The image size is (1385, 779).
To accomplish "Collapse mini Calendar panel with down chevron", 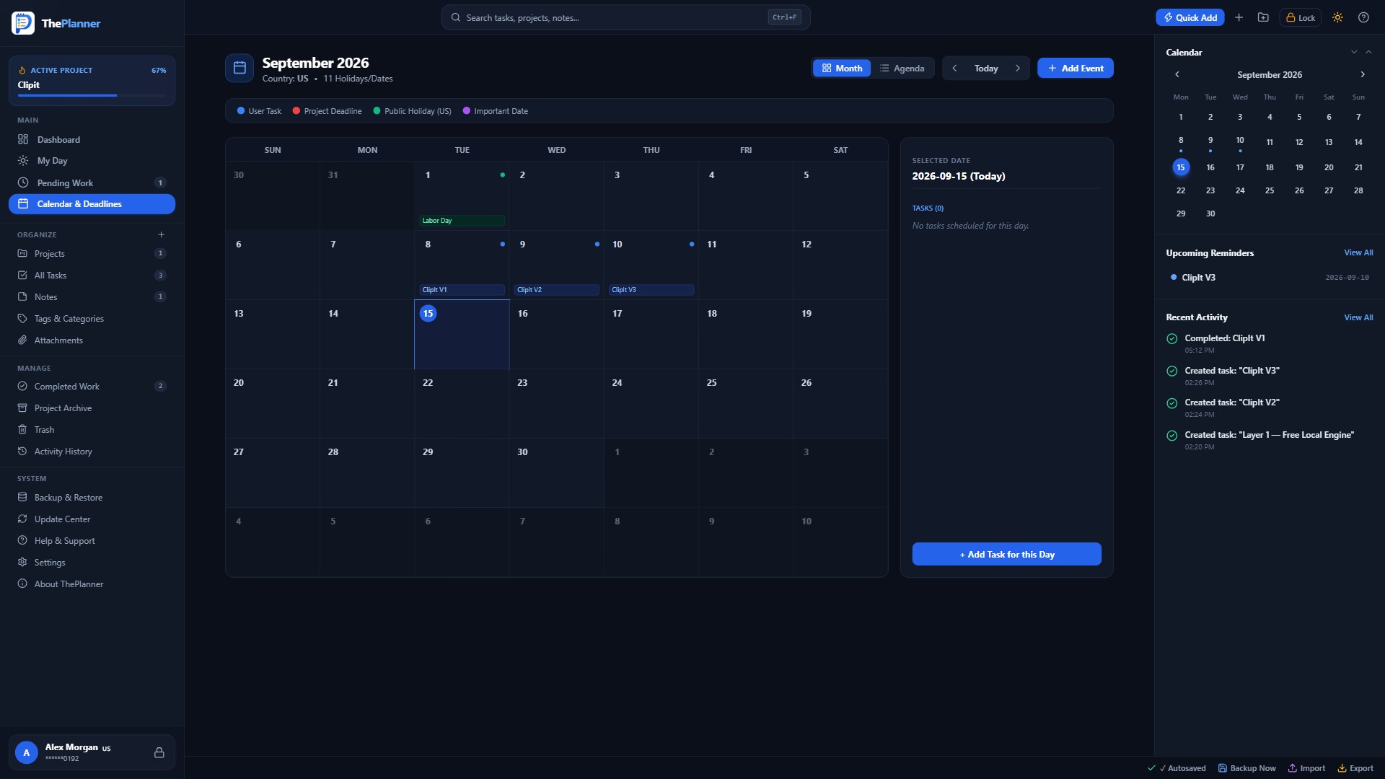I will 1354,52.
